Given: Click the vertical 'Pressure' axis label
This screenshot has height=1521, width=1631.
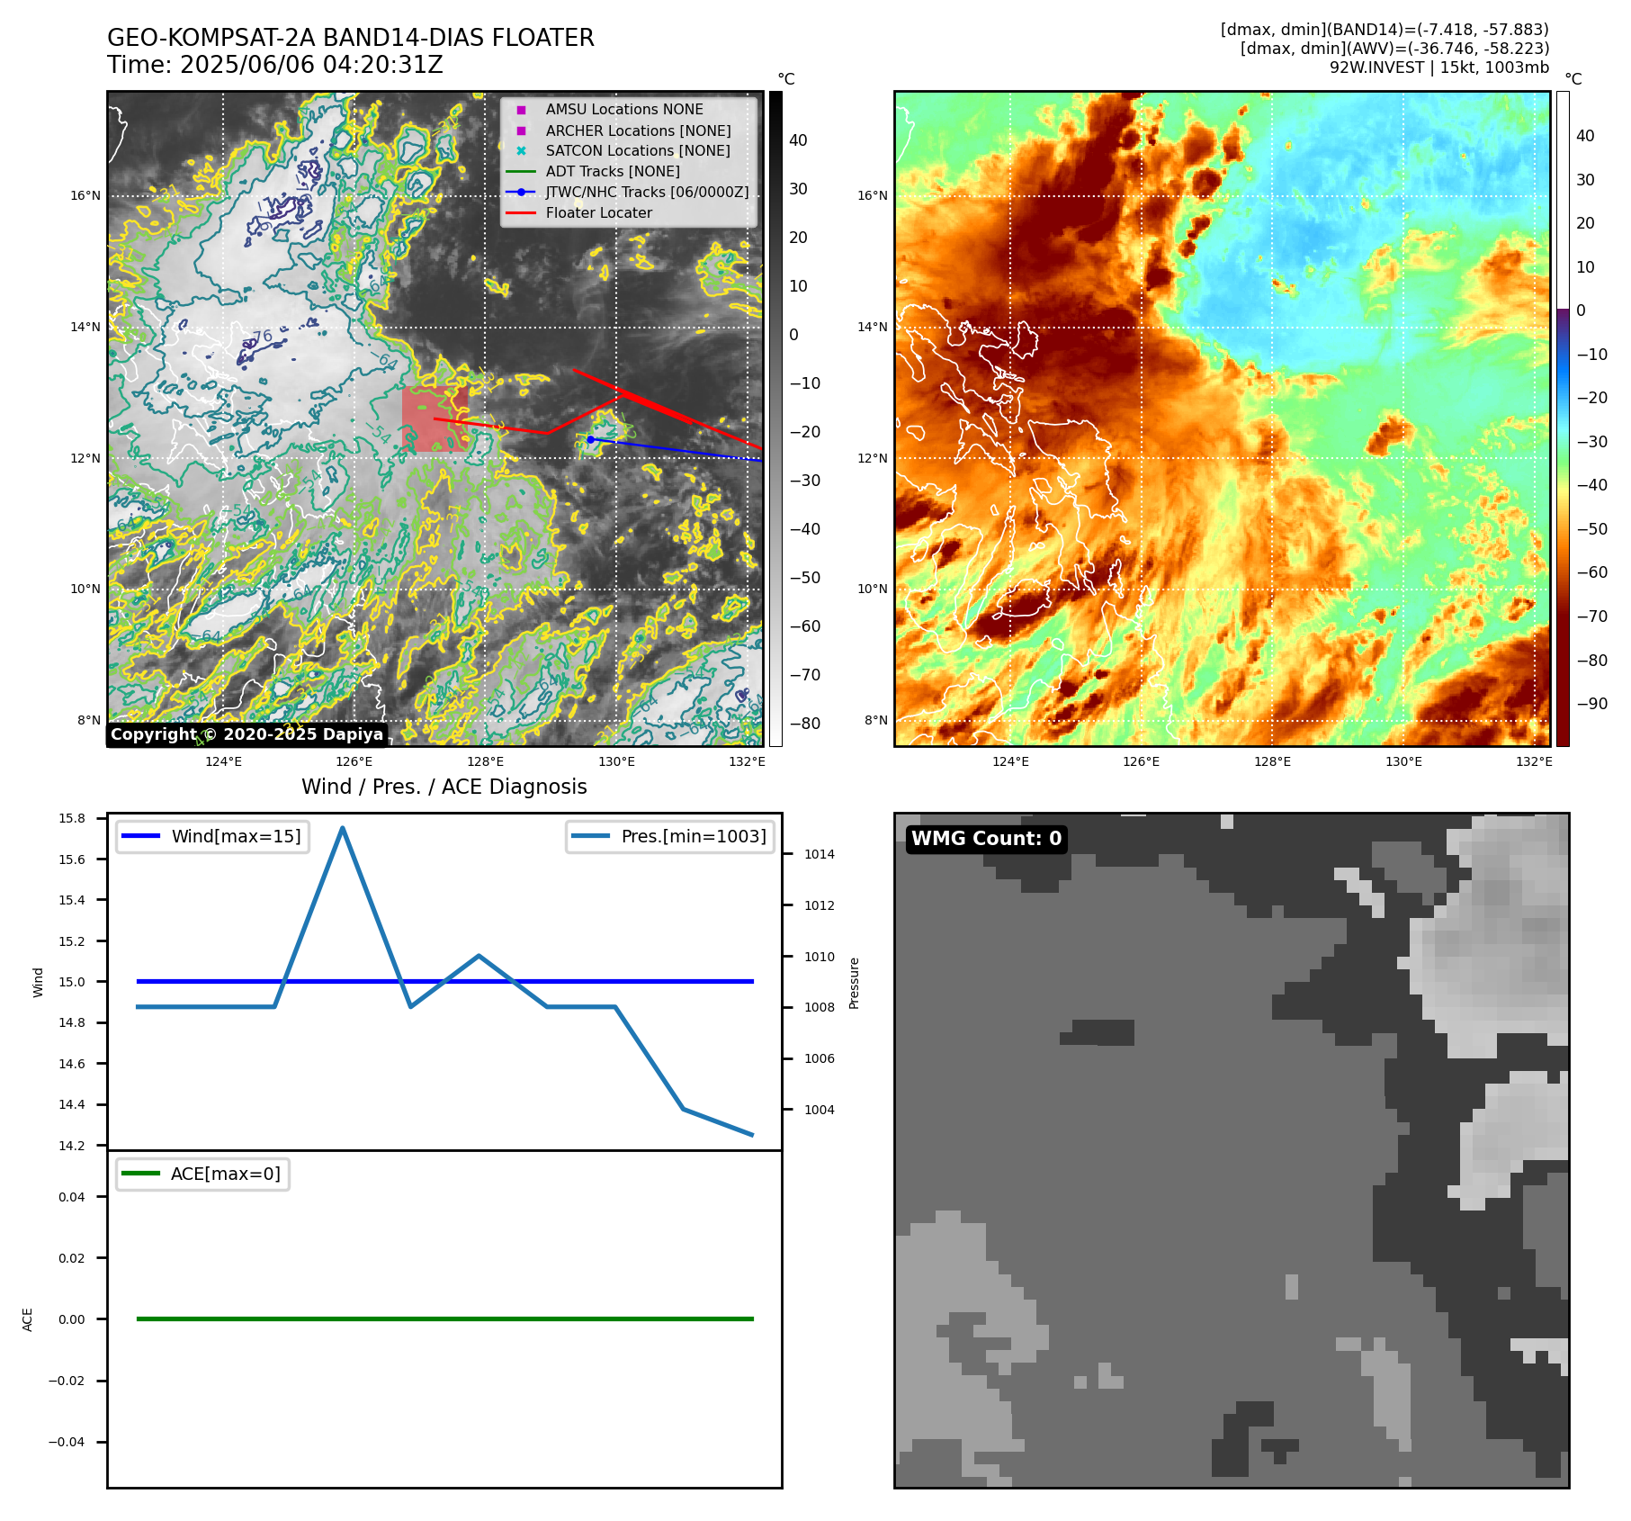Looking at the screenshot, I should [855, 983].
